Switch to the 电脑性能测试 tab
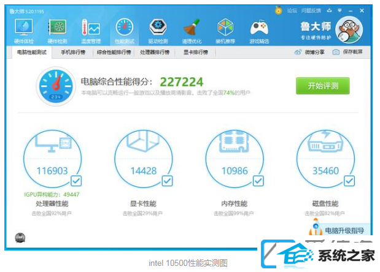Screen dimensions: 380x272 [x=32, y=52]
